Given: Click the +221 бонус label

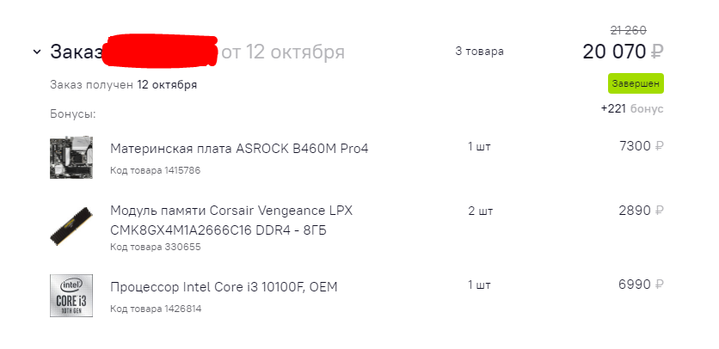Looking at the screenshot, I should (x=632, y=109).
